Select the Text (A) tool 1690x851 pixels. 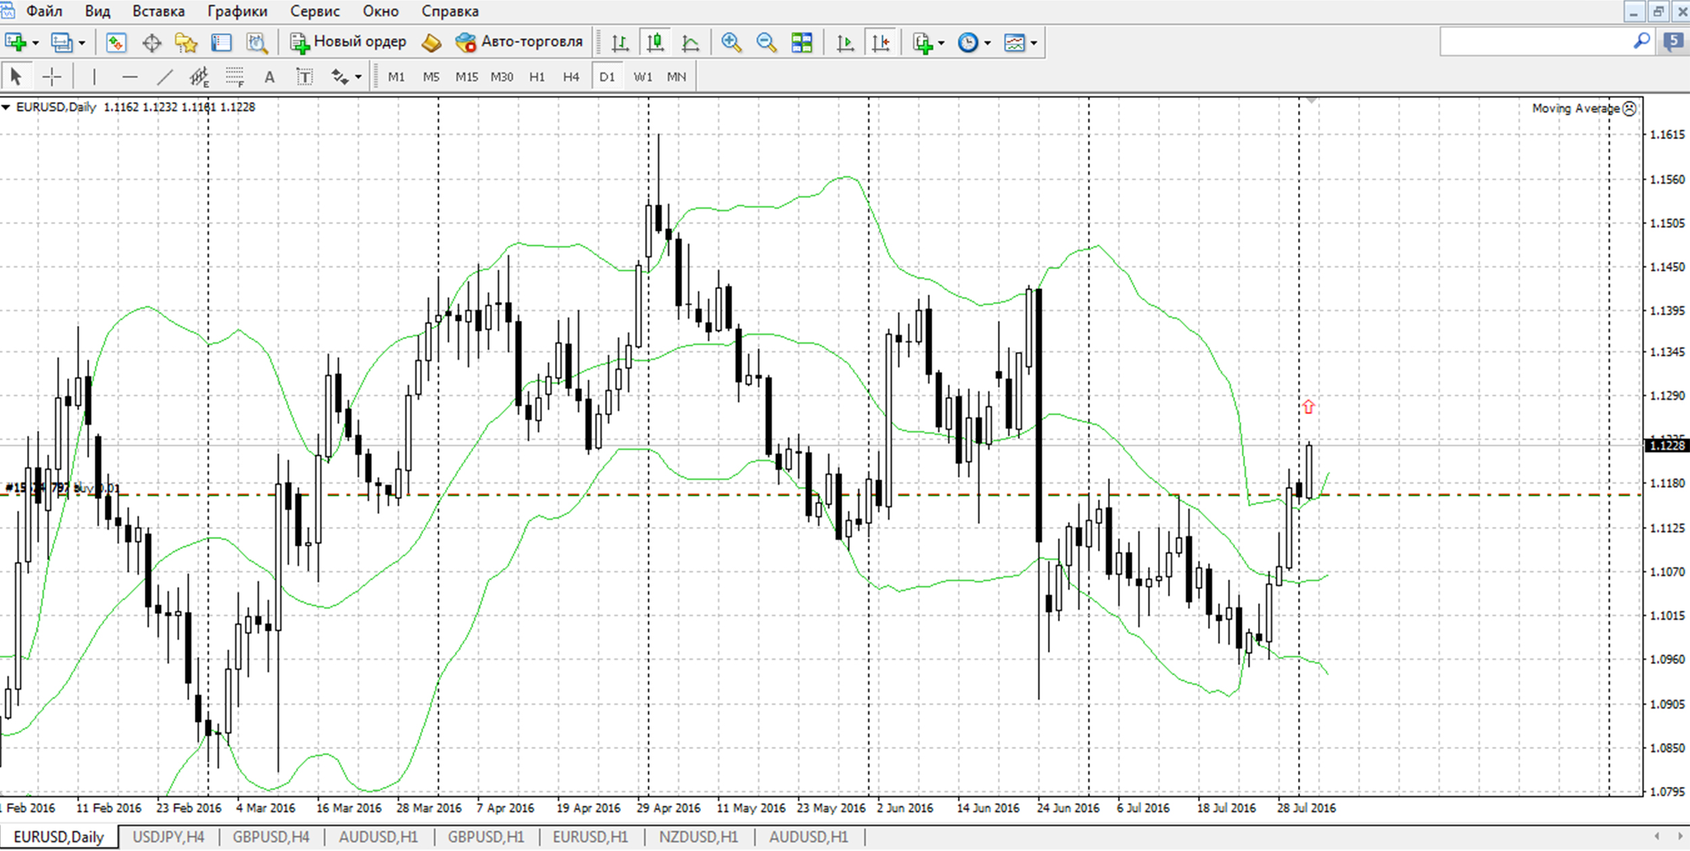pos(270,77)
